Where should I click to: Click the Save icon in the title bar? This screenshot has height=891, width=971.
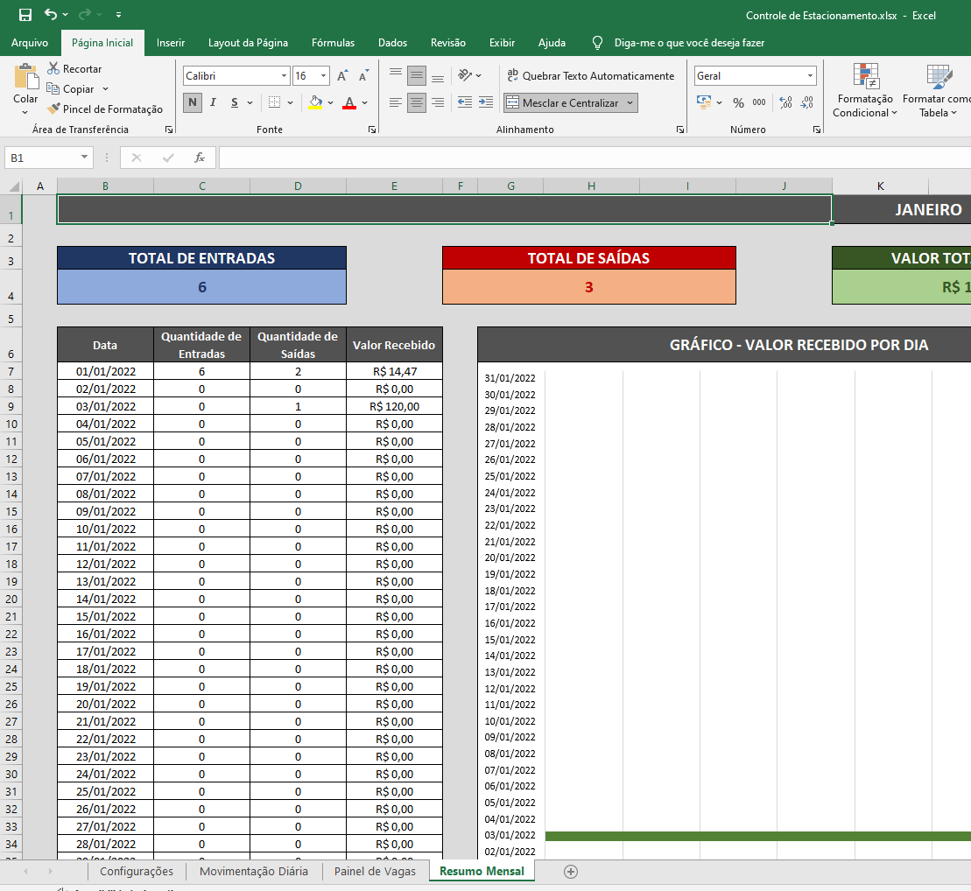coord(25,15)
